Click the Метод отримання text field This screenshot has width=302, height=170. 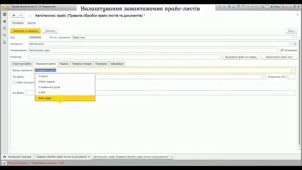tap(162, 70)
